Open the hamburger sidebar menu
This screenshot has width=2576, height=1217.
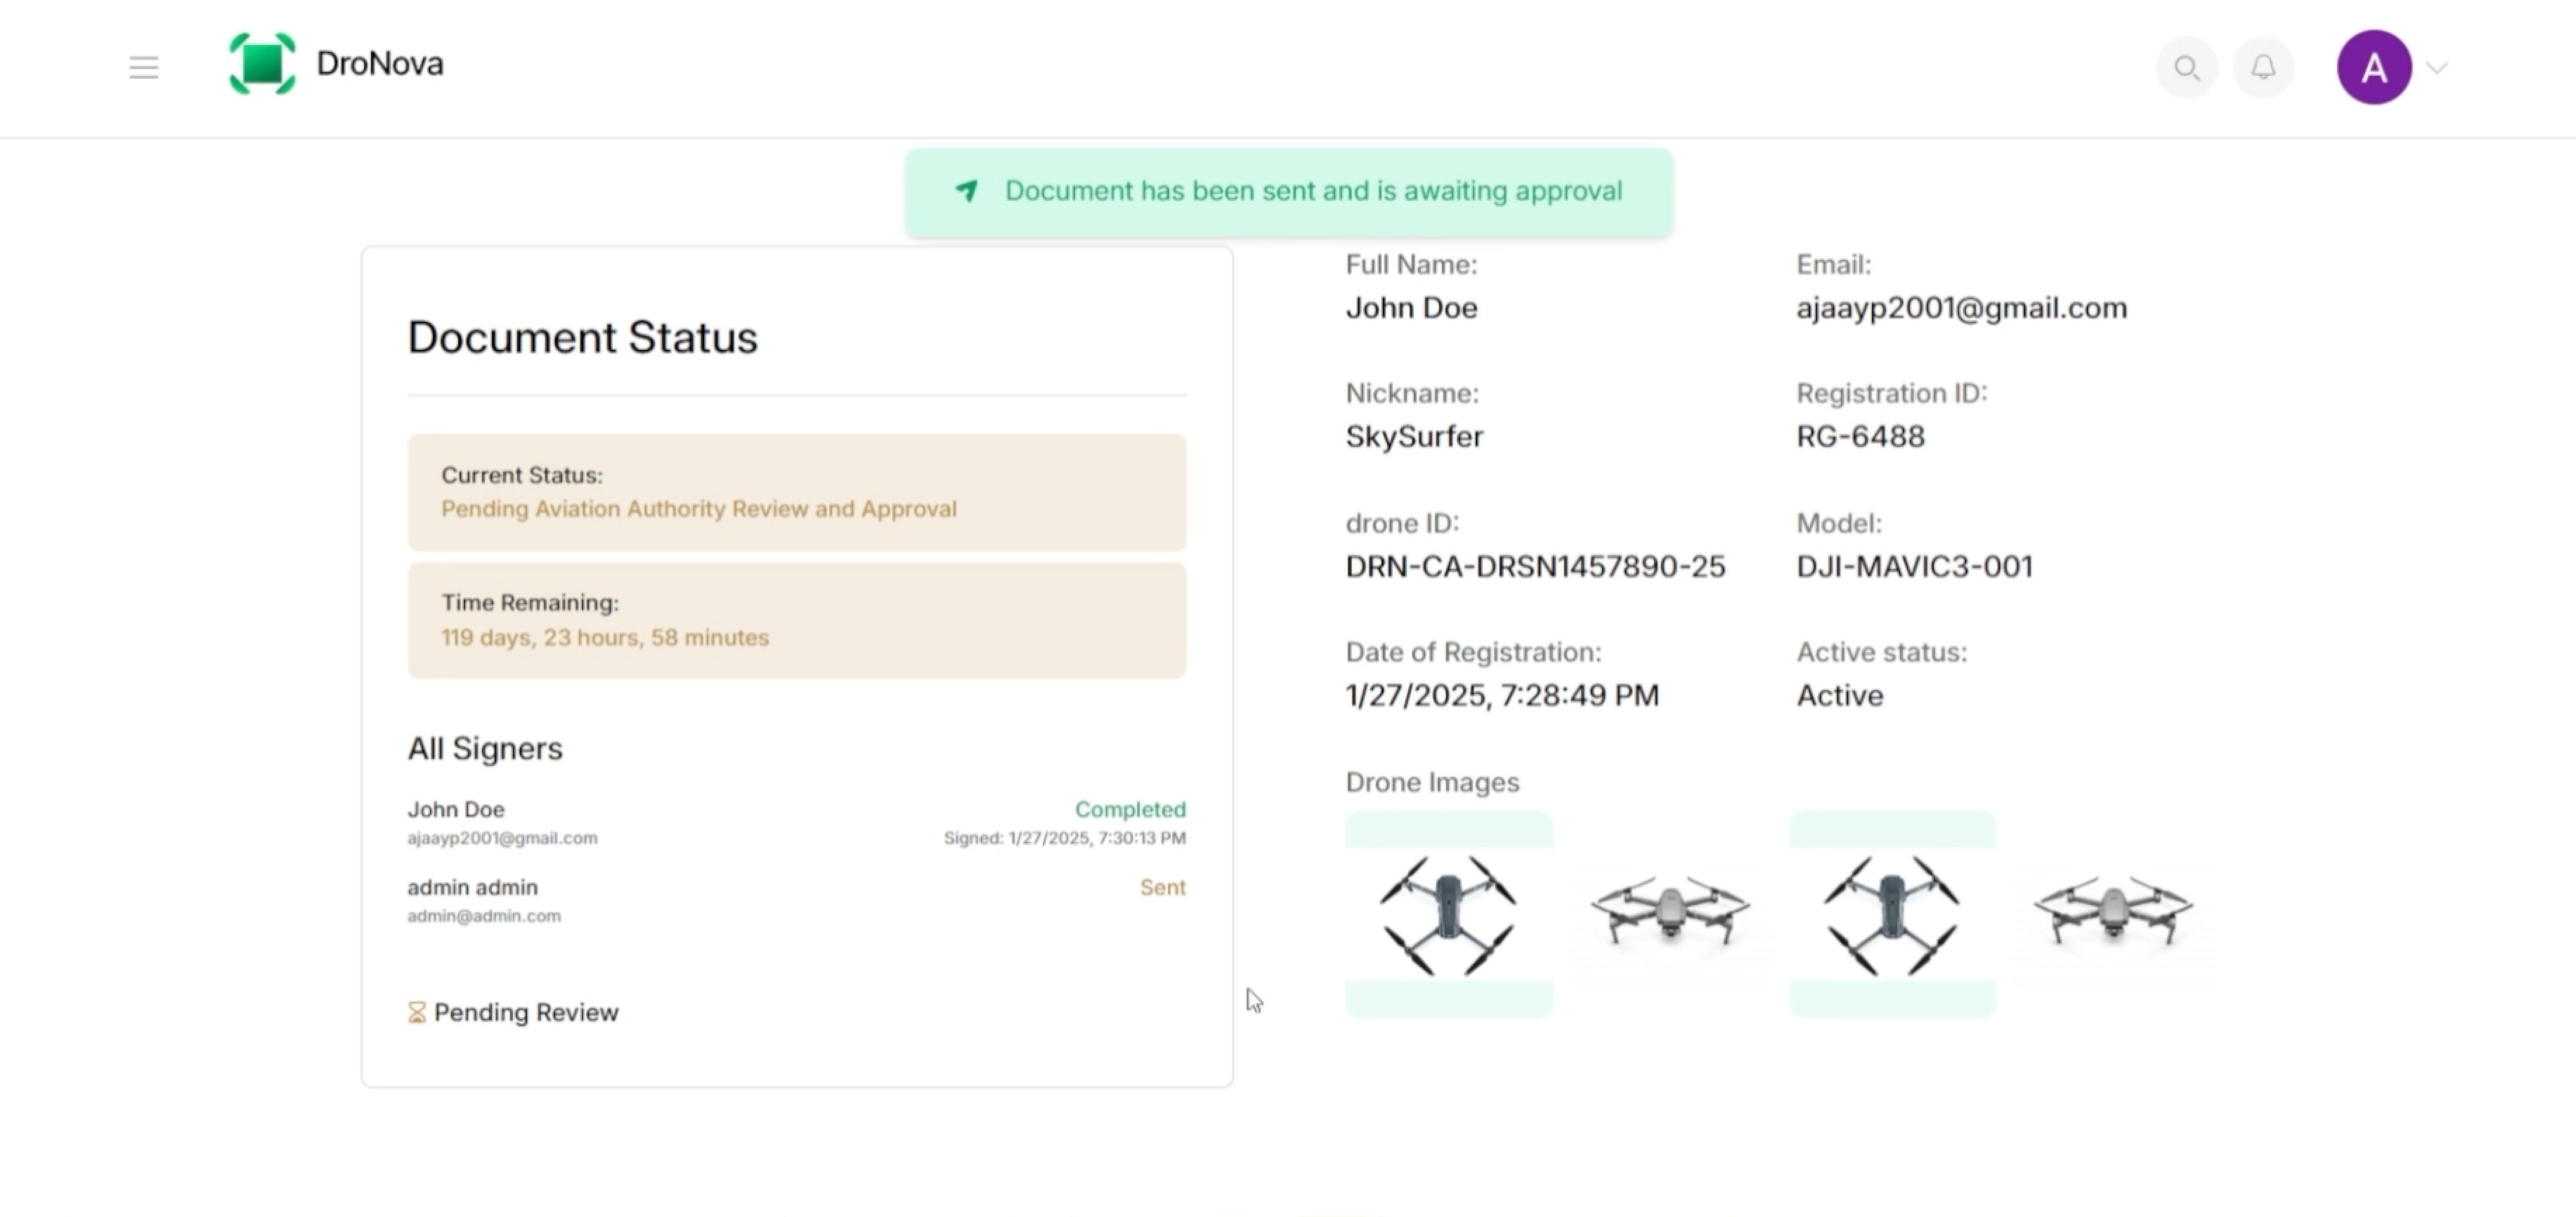tap(144, 67)
